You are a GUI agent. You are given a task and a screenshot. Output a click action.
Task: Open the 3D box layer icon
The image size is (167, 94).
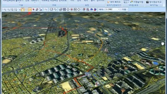coord(61,9)
